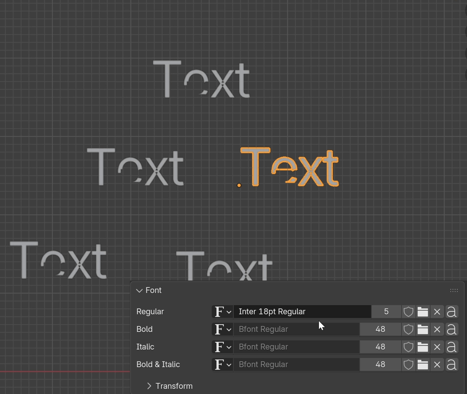
Task: Toggle fake user shield for Bold font
Action: tap(409, 329)
